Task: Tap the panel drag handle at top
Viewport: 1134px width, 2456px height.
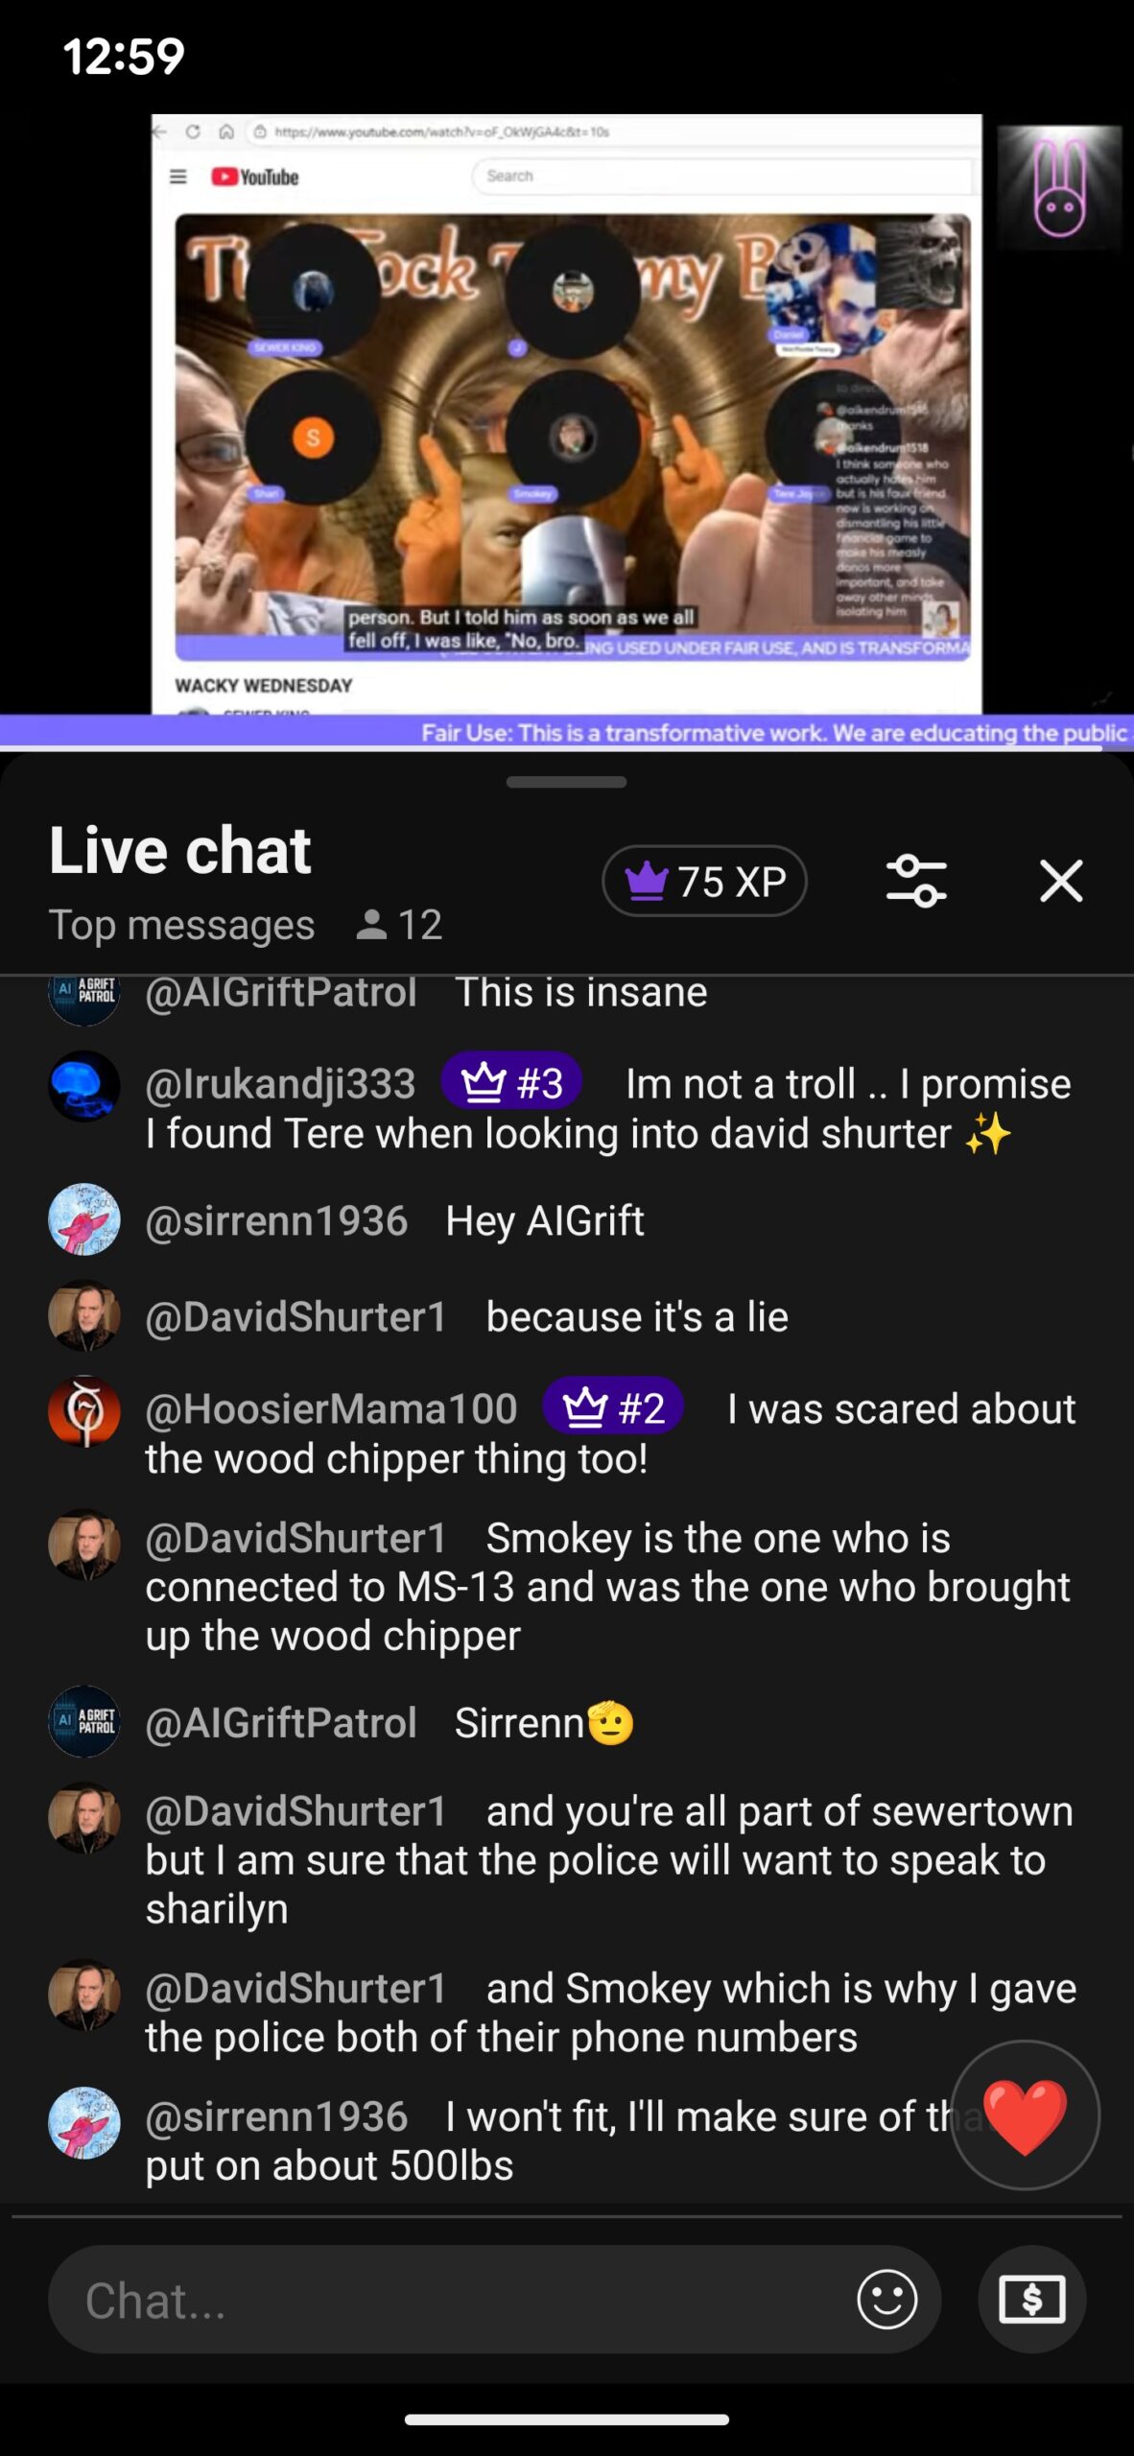Action: [566, 782]
